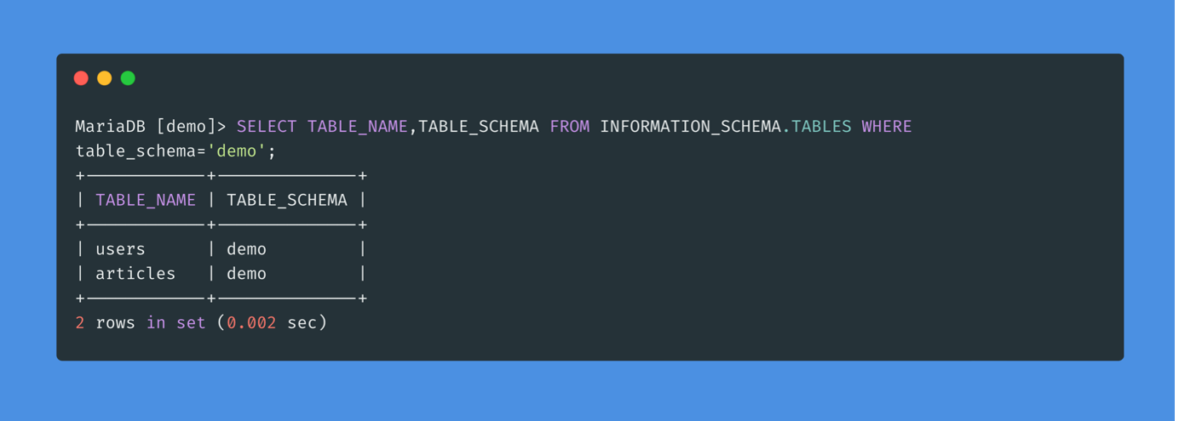The width and height of the screenshot is (1179, 421).
Task: Click INFORMATION_SCHEMA in the query
Action: 690,127
